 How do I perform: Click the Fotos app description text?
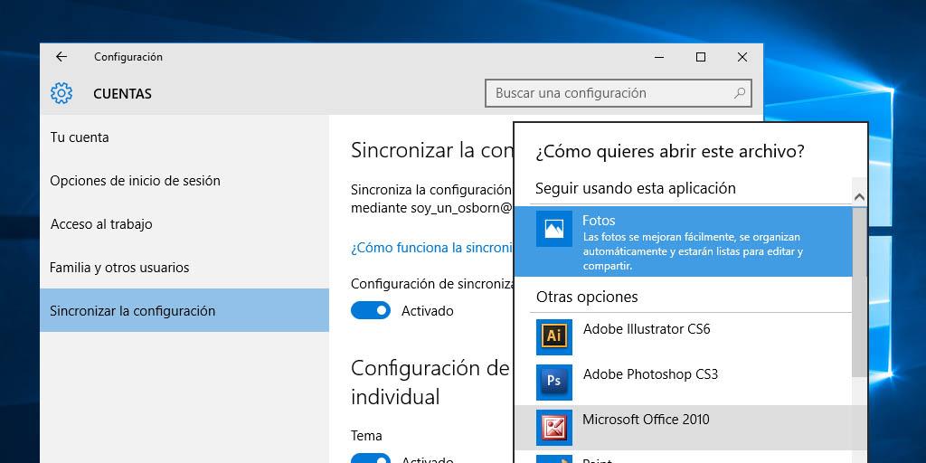point(693,251)
